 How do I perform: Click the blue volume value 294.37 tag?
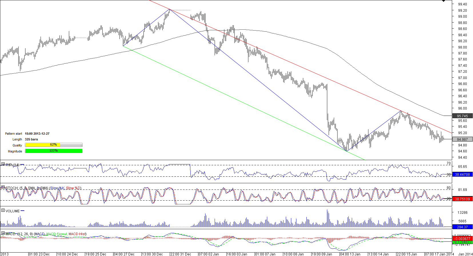462,227
